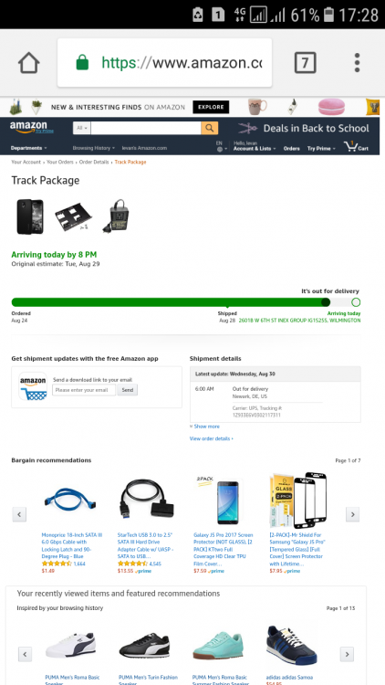Screen dimensions: 385x685
Task: Open Browsing History menu
Action: (x=93, y=148)
